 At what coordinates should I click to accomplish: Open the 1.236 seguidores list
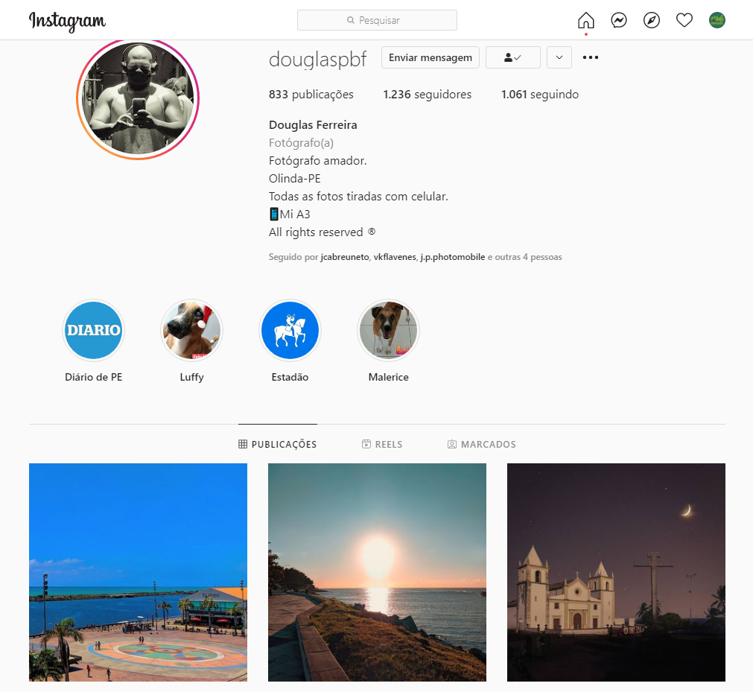427,95
